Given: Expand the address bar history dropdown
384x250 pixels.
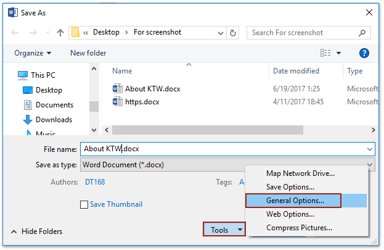Looking at the screenshot, I should click(x=221, y=33).
